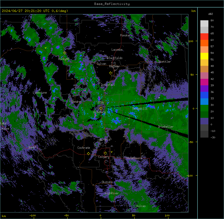The width and height of the screenshot is (224, 219).
Task: Click the Okotoks label
Action: point(107,182)
